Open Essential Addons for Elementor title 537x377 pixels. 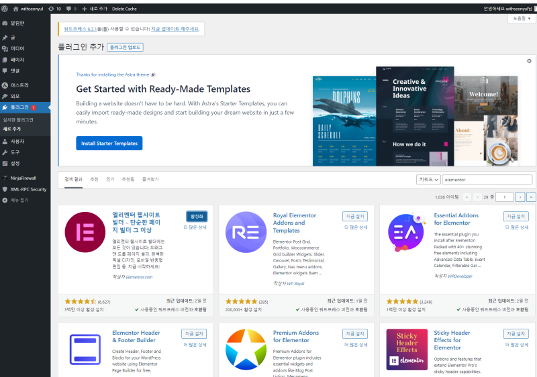(x=456, y=219)
